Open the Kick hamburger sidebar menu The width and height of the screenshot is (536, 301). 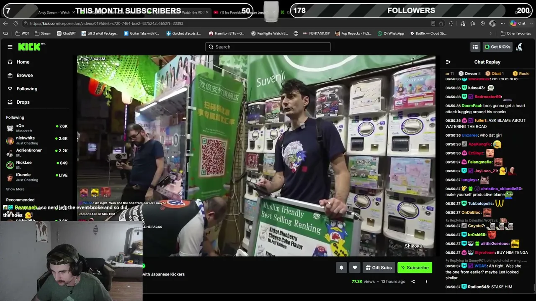click(10, 47)
